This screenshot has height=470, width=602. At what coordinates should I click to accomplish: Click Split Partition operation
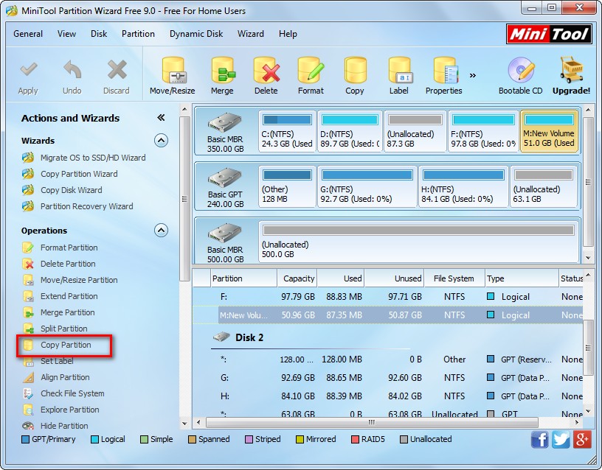pos(64,329)
